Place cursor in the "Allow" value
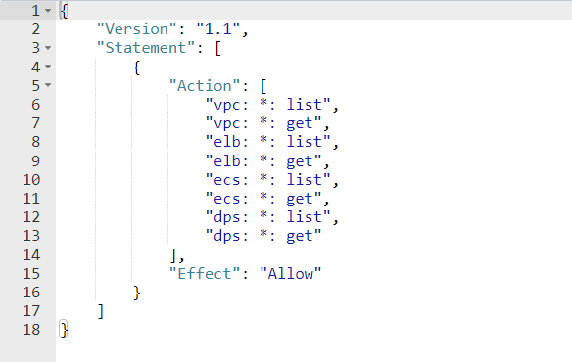 tap(290, 273)
